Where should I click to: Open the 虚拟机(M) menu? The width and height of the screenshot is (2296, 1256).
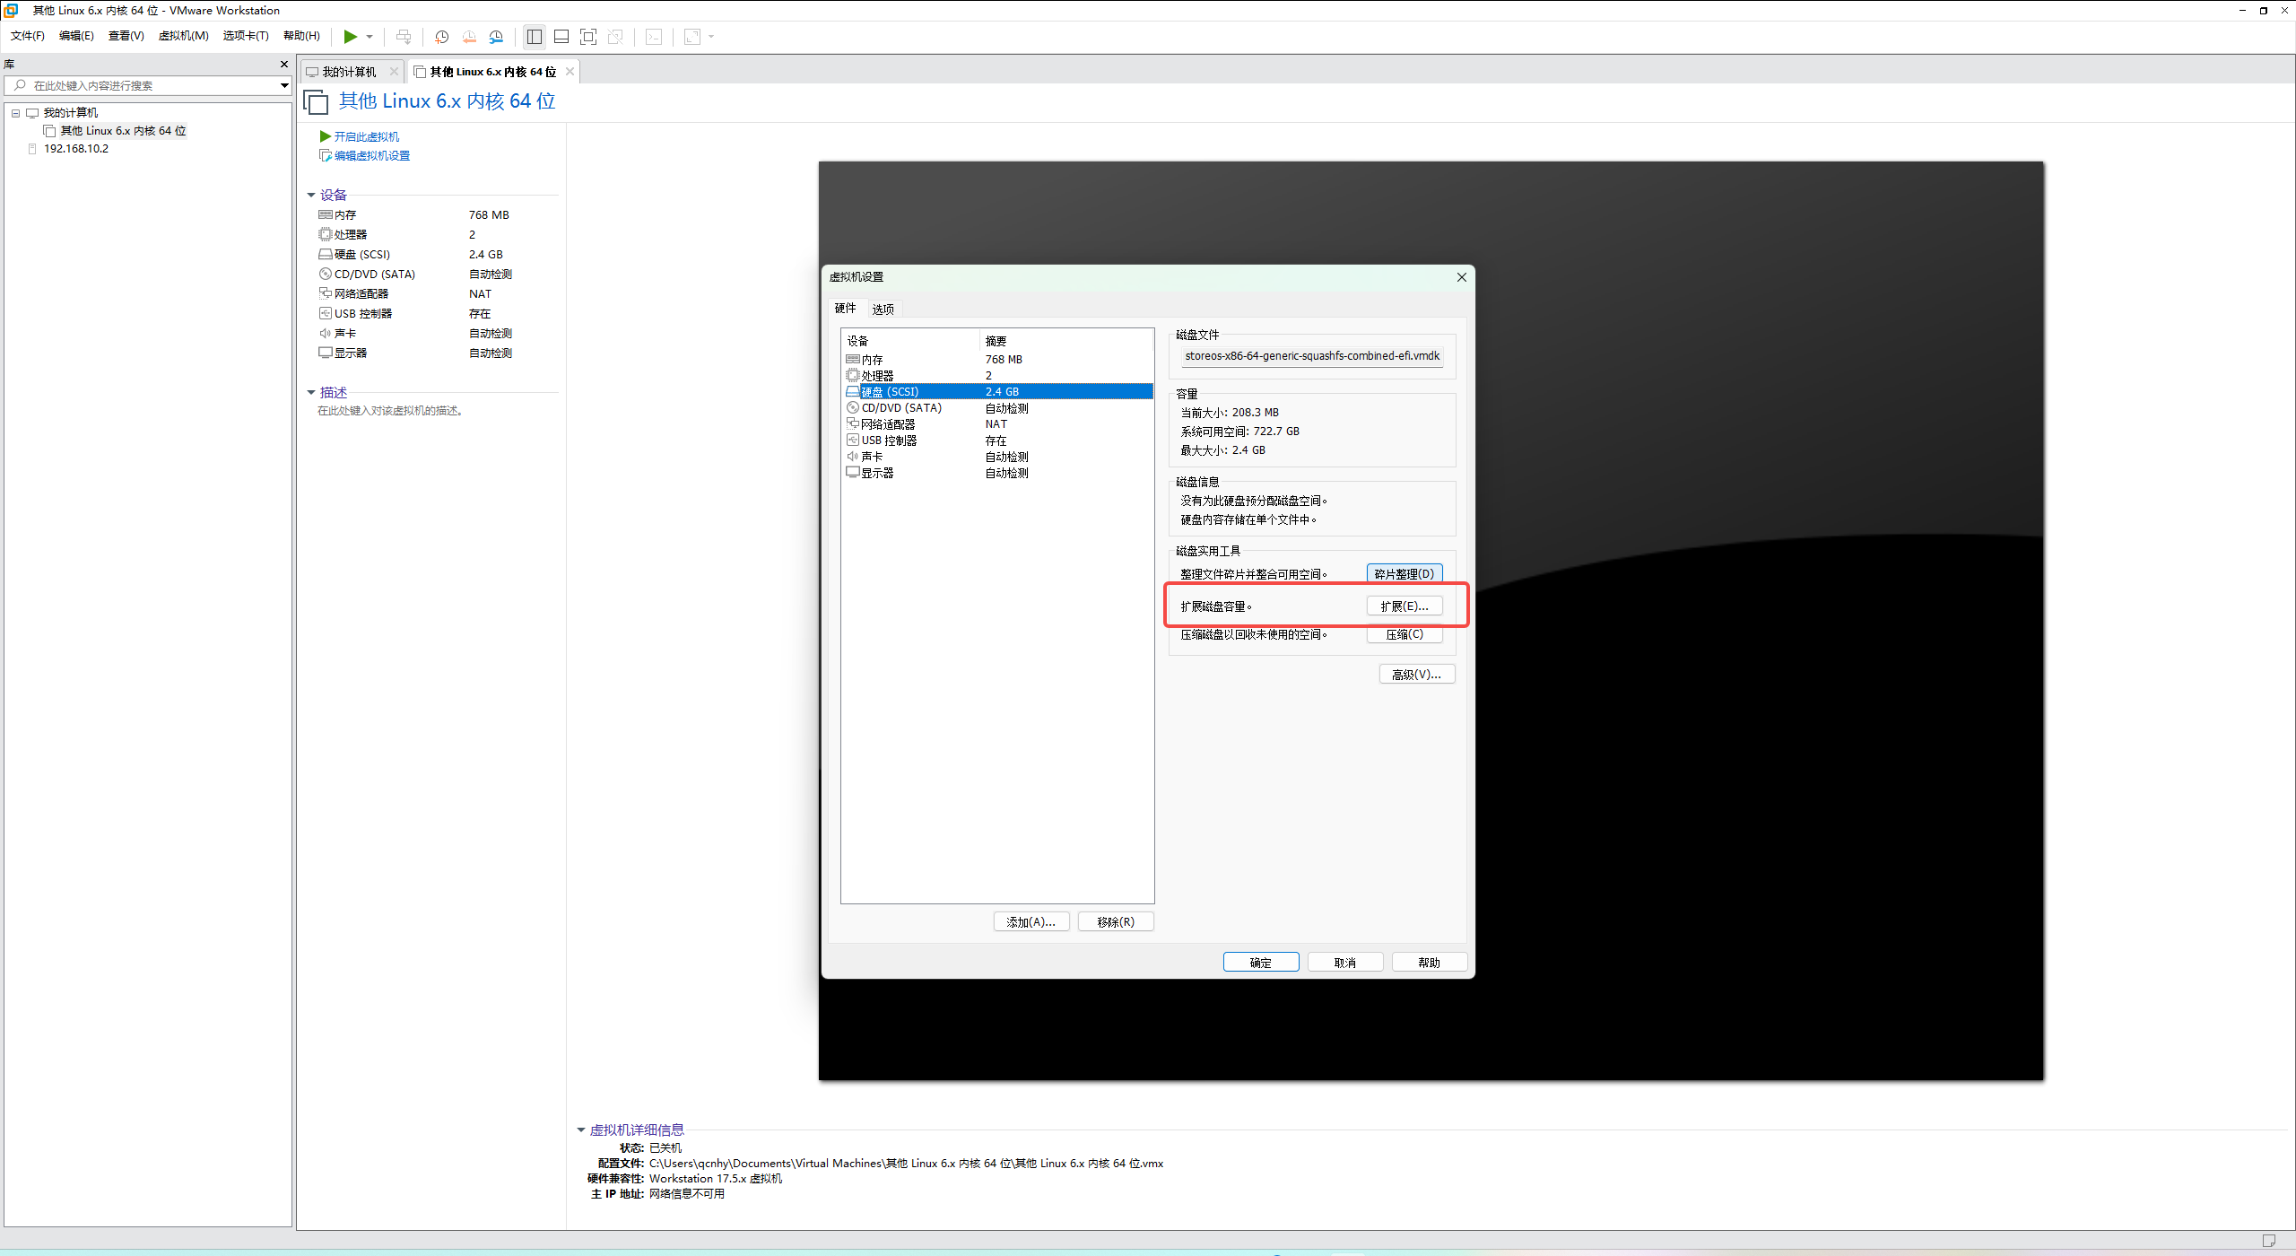[x=183, y=36]
